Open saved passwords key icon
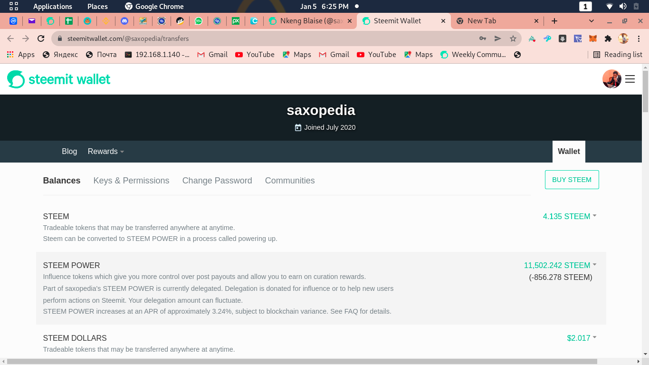 [483, 38]
